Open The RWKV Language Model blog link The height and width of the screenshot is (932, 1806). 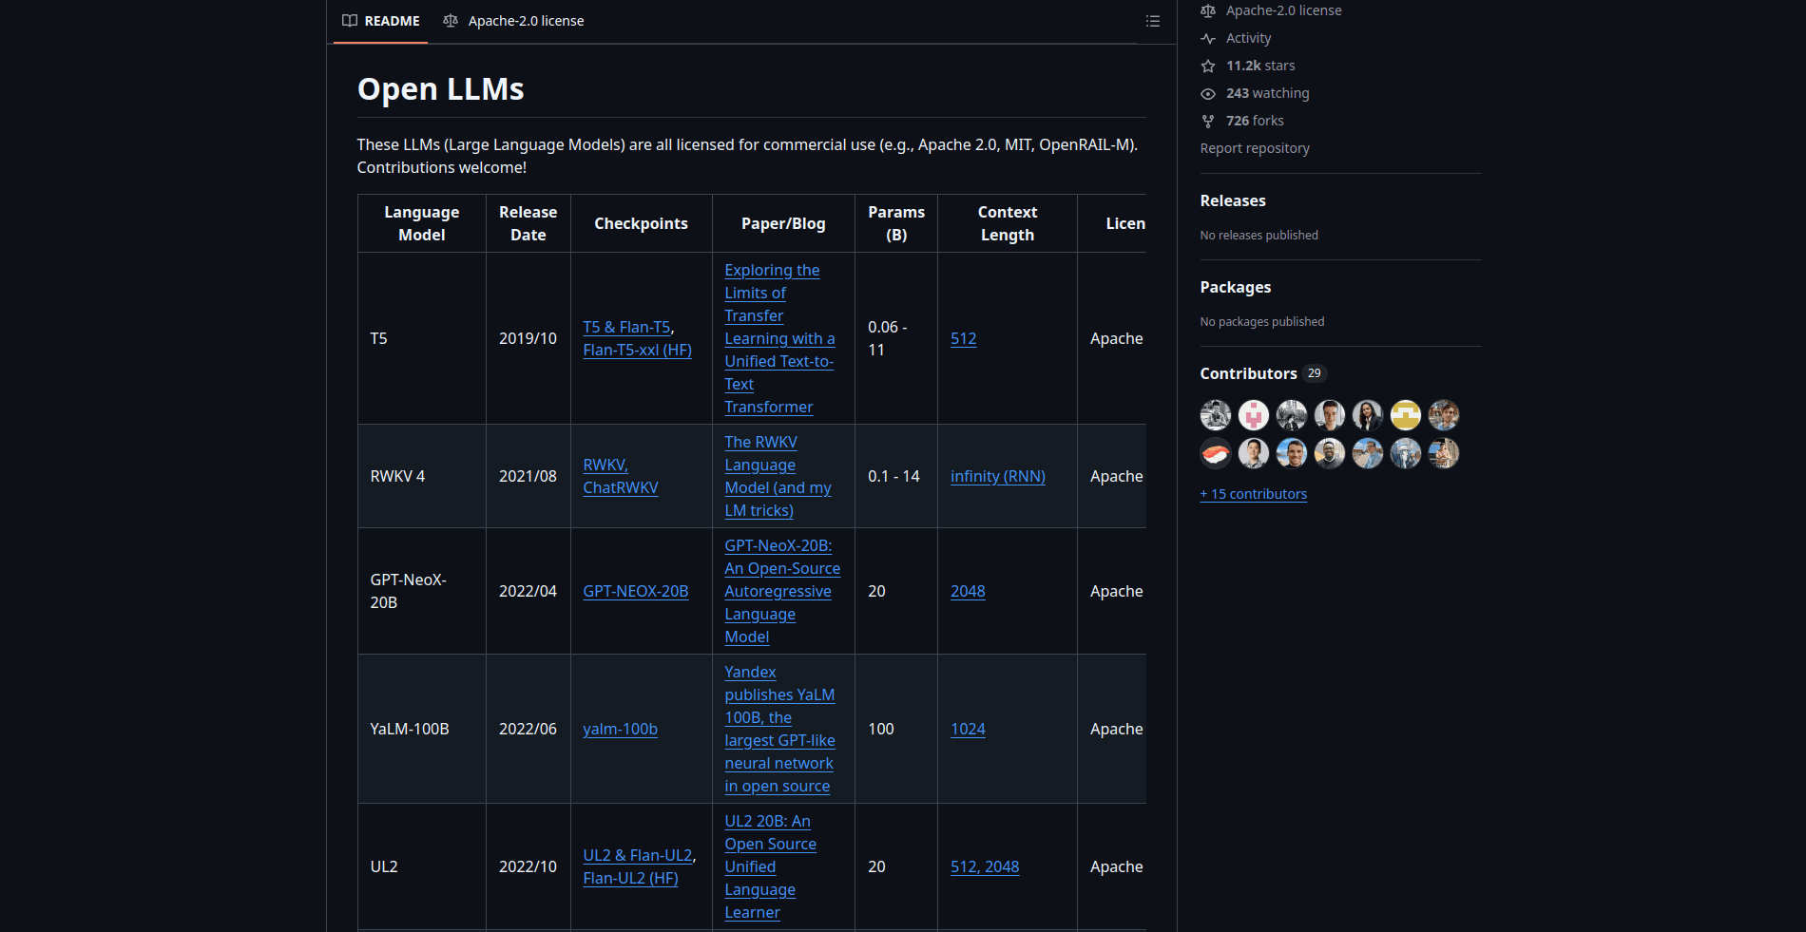778,476
